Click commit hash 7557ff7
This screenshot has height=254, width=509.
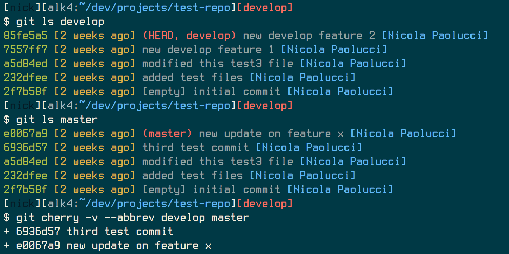coord(26,50)
